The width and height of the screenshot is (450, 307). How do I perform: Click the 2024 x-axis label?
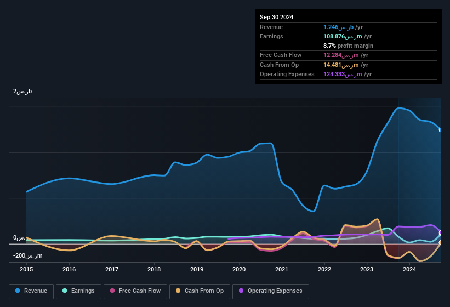409,269
